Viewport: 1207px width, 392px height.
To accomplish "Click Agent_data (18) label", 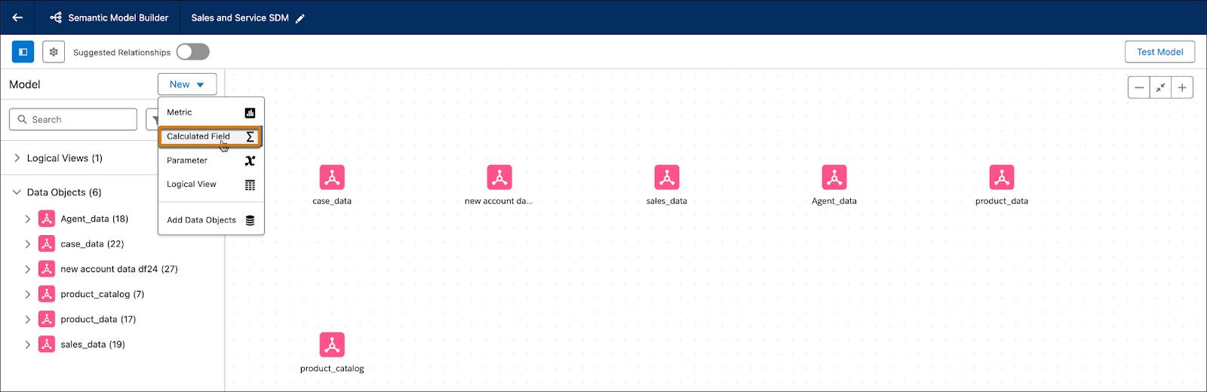I will [94, 219].
